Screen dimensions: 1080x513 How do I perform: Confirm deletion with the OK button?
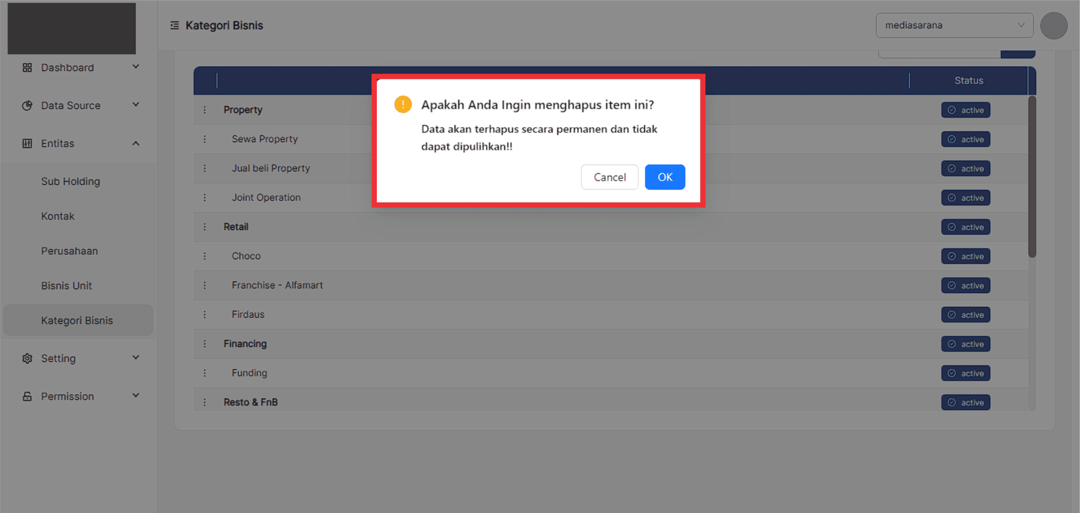[665, 177]
